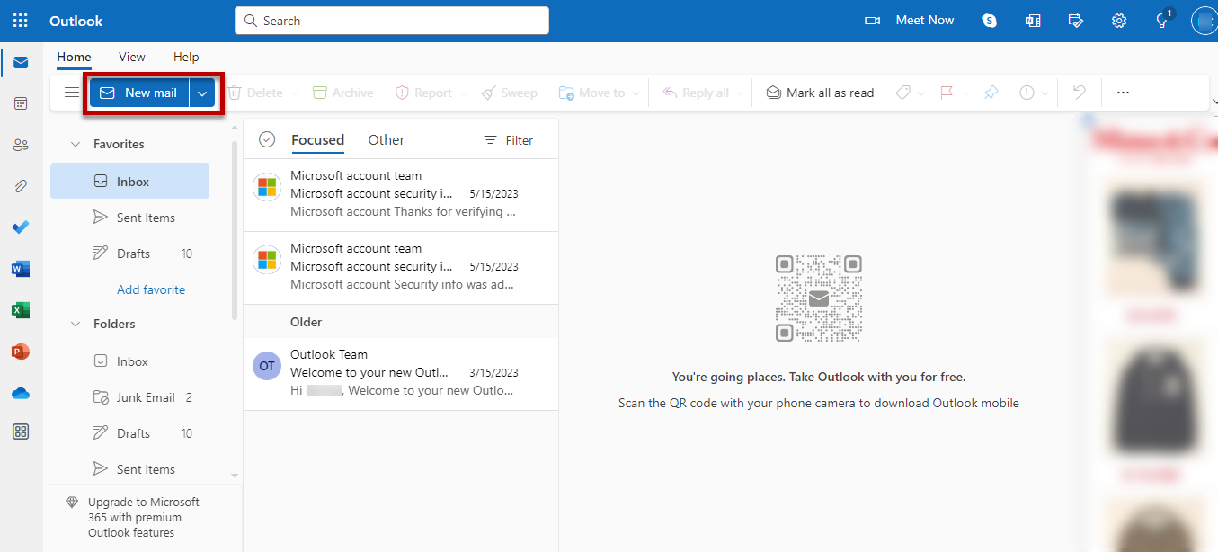The height and width of the screenshot is (552, 1218).
Task: Open Excel from the left rail
Action: [x=20, y=309]
